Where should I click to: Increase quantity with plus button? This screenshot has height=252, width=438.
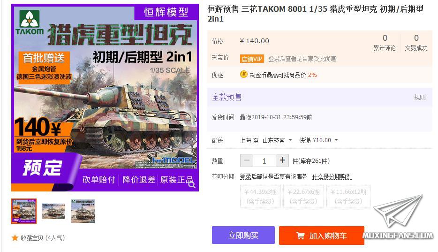pos(282,160)
